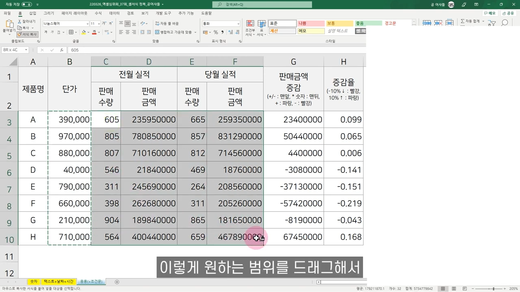This screenshot has height=292, width=520.
Task: Apply 계산 cell style
Action: click(x=282, y=31)
